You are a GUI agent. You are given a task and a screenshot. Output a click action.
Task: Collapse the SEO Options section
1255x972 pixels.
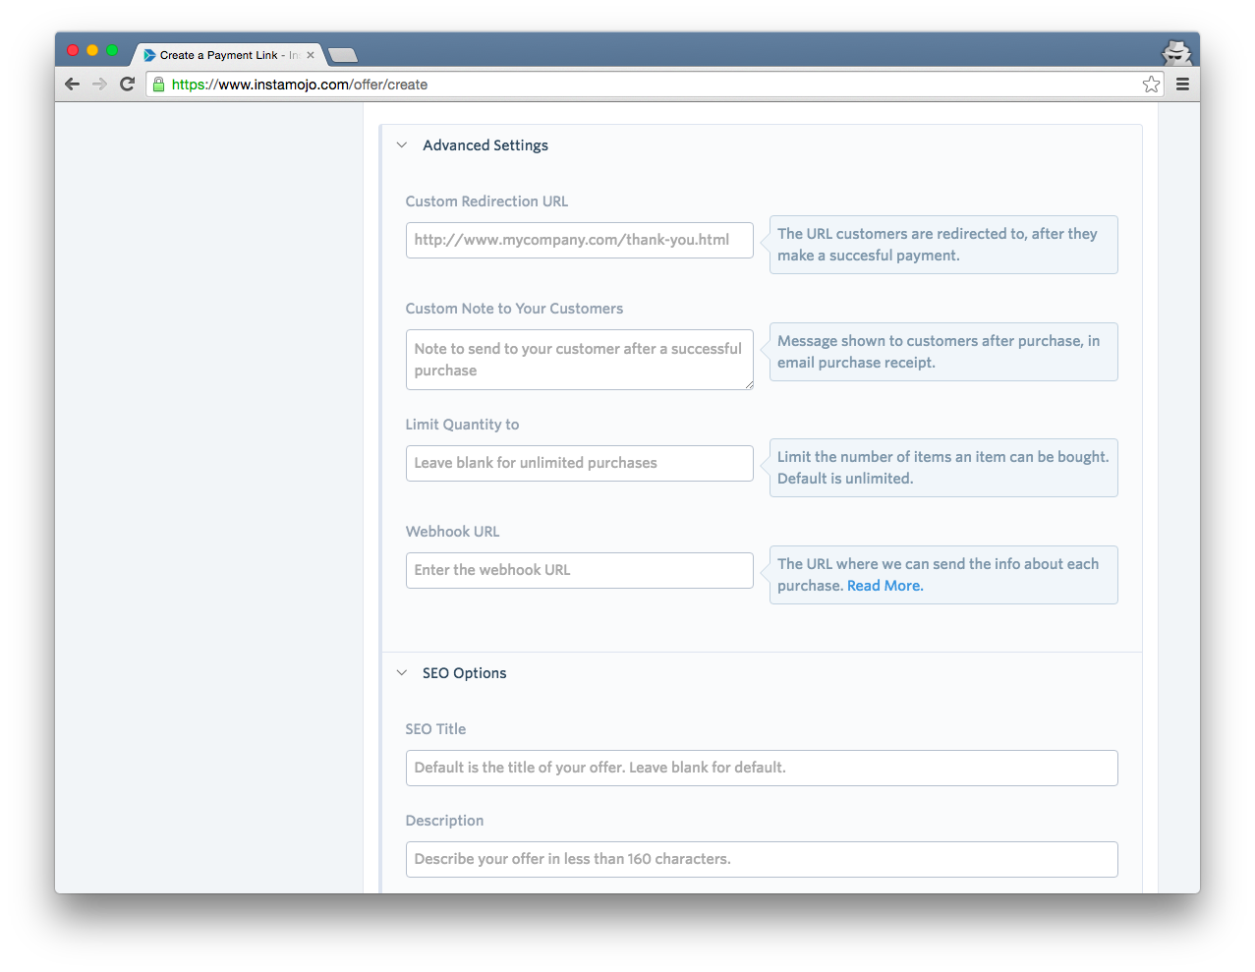[x=402, y=673]
